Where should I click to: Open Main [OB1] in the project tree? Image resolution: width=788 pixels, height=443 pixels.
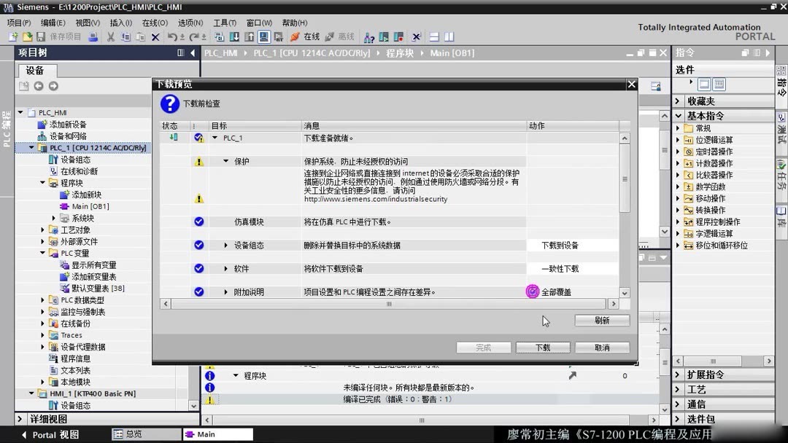pyautogui.click(x=89, y=206)
